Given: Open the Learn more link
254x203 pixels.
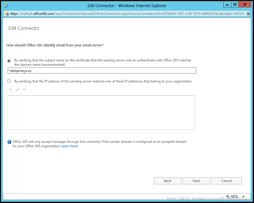Looking at the screenshot, I should [69, 146].
